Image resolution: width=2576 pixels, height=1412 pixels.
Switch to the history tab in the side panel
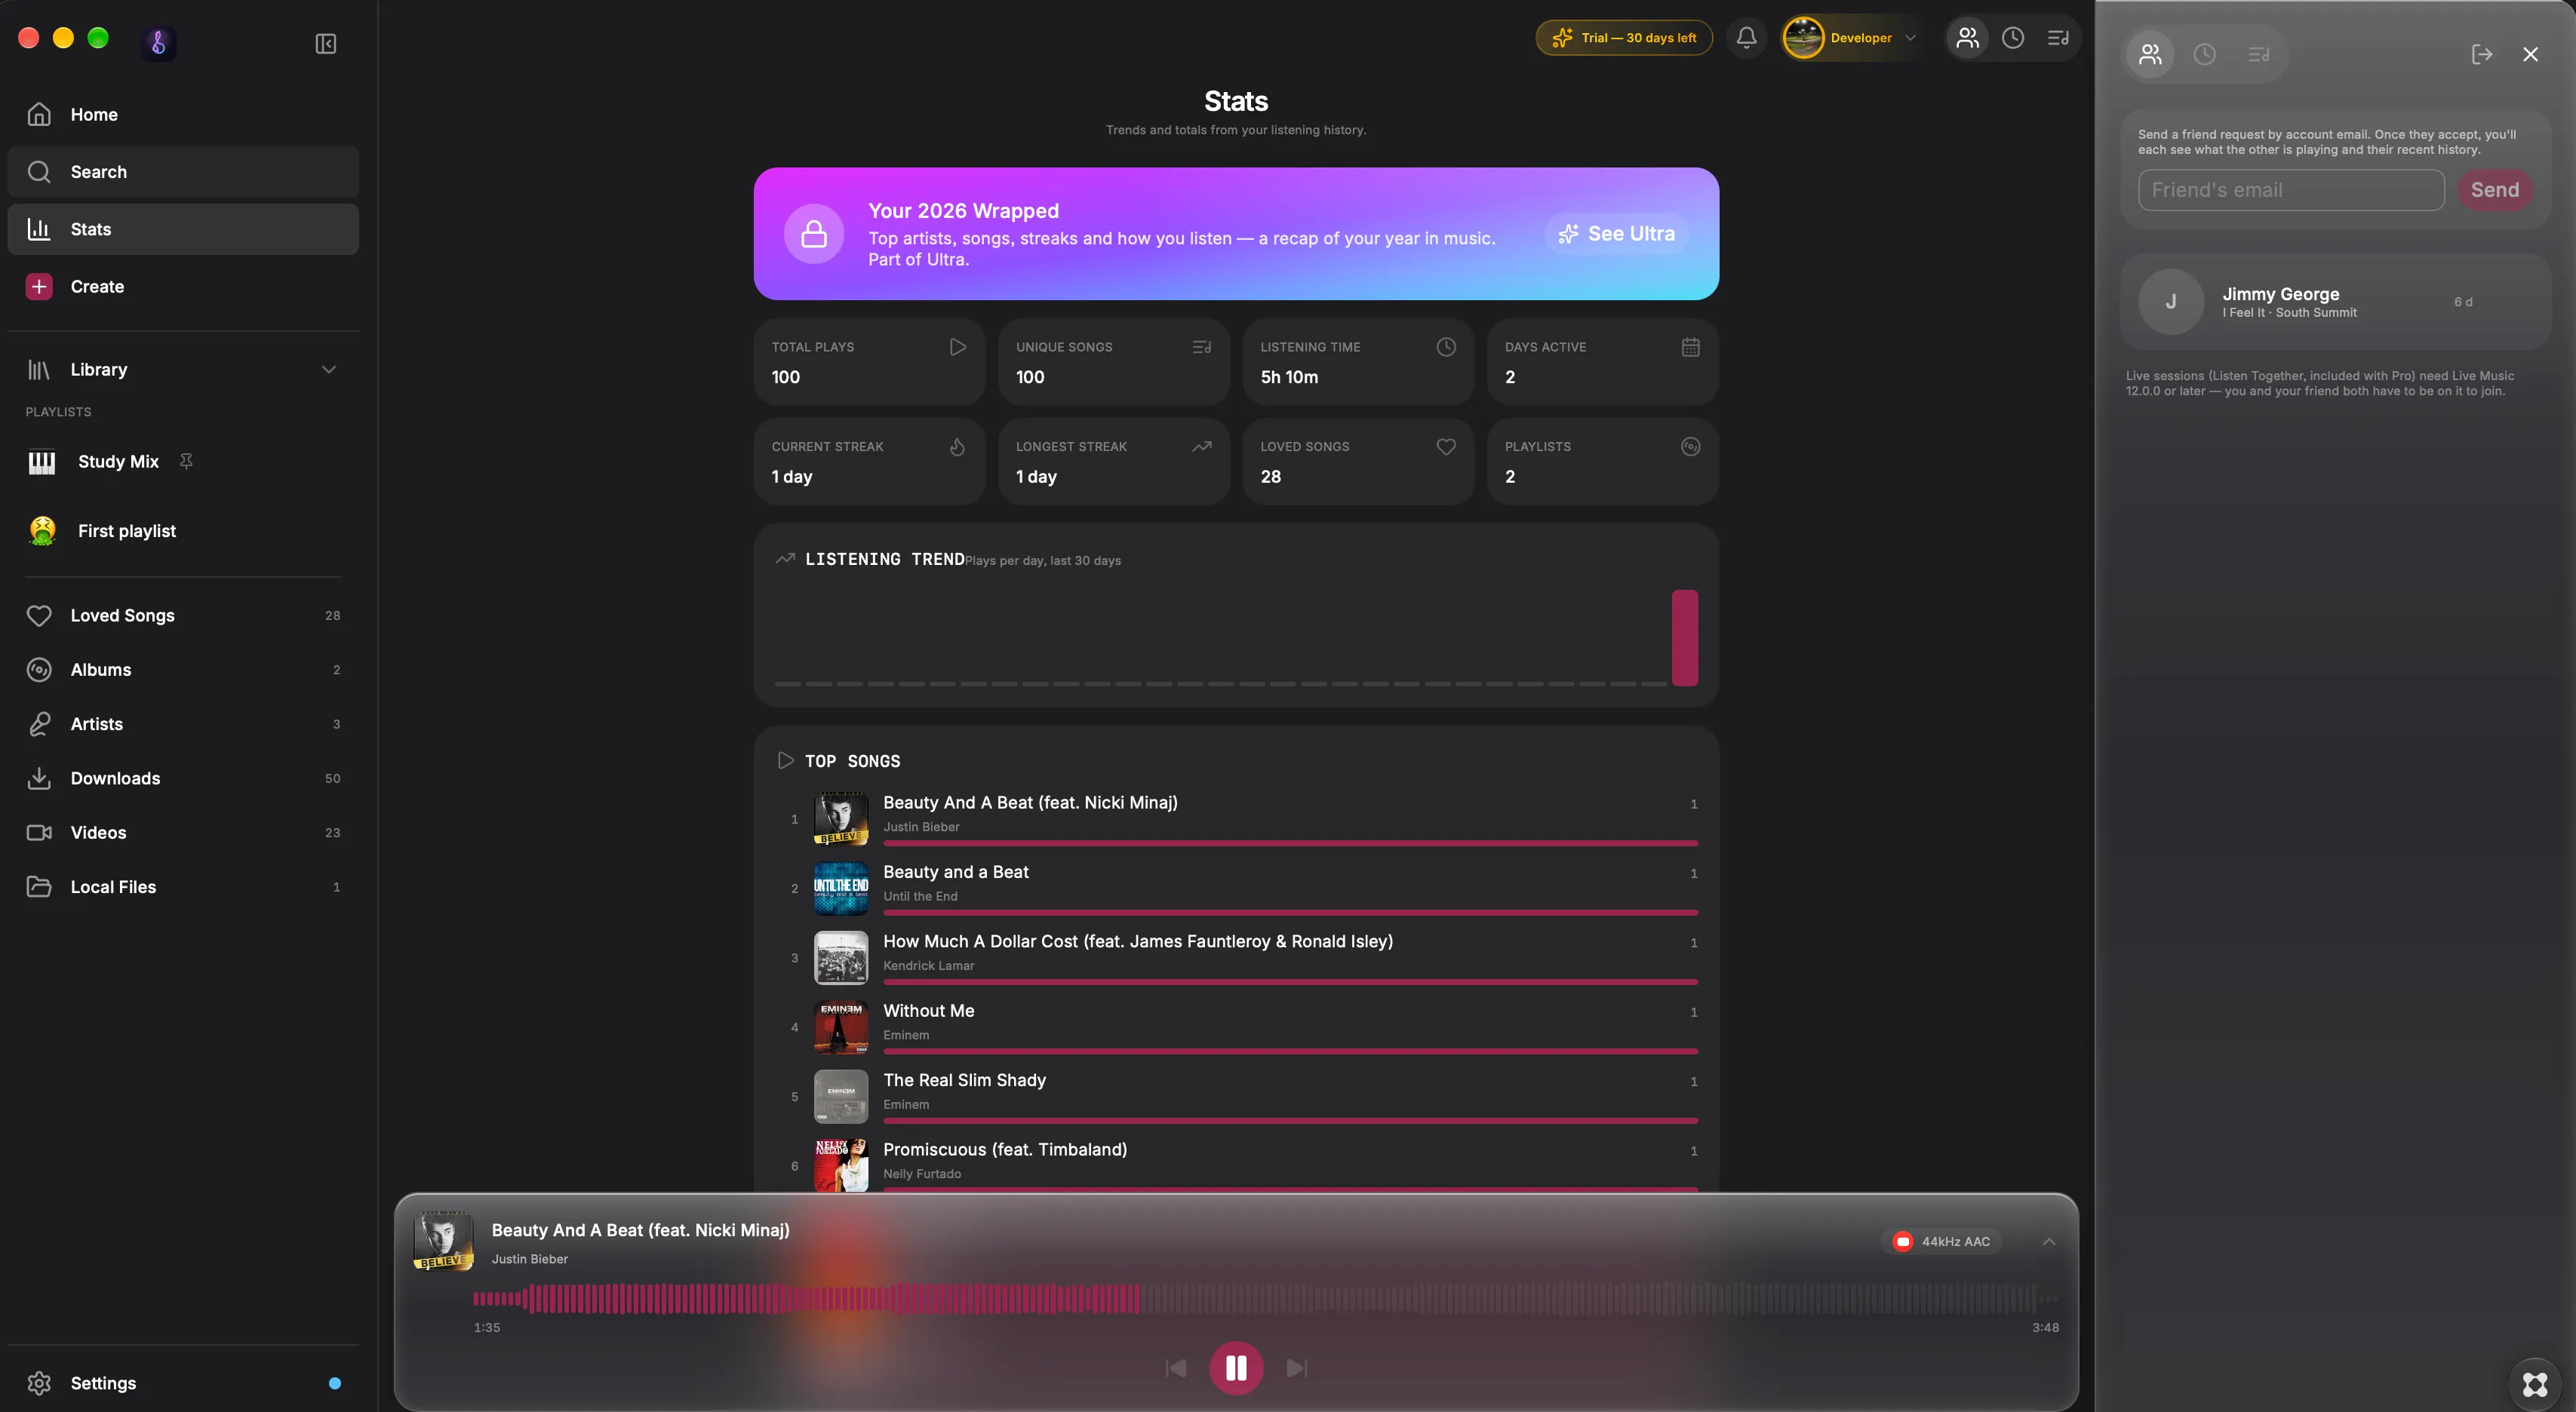[2204, 54]
